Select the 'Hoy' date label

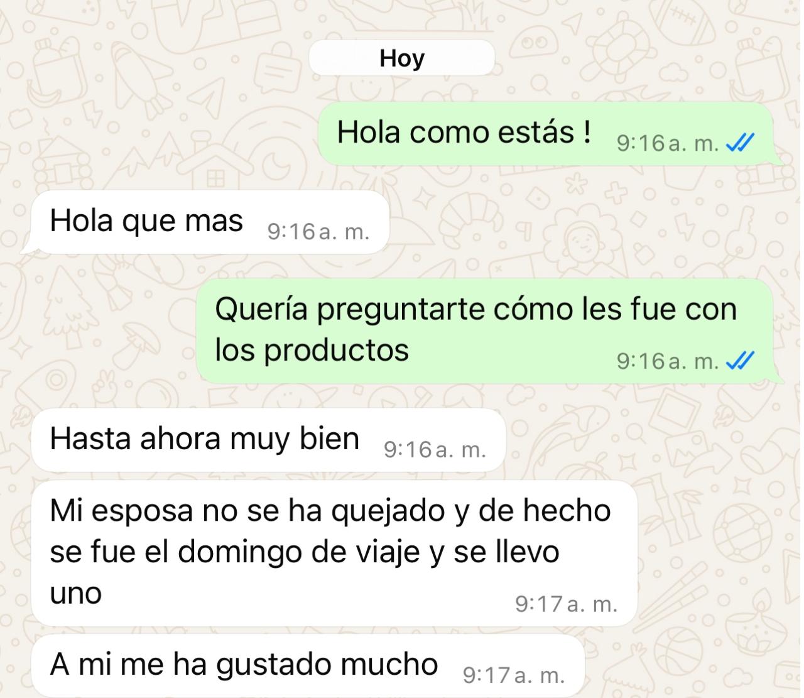[x=402, y=58]
